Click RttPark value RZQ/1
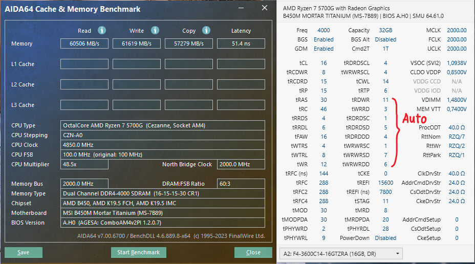This screenshot has height=264, width=475. click(x=457, y=155)
